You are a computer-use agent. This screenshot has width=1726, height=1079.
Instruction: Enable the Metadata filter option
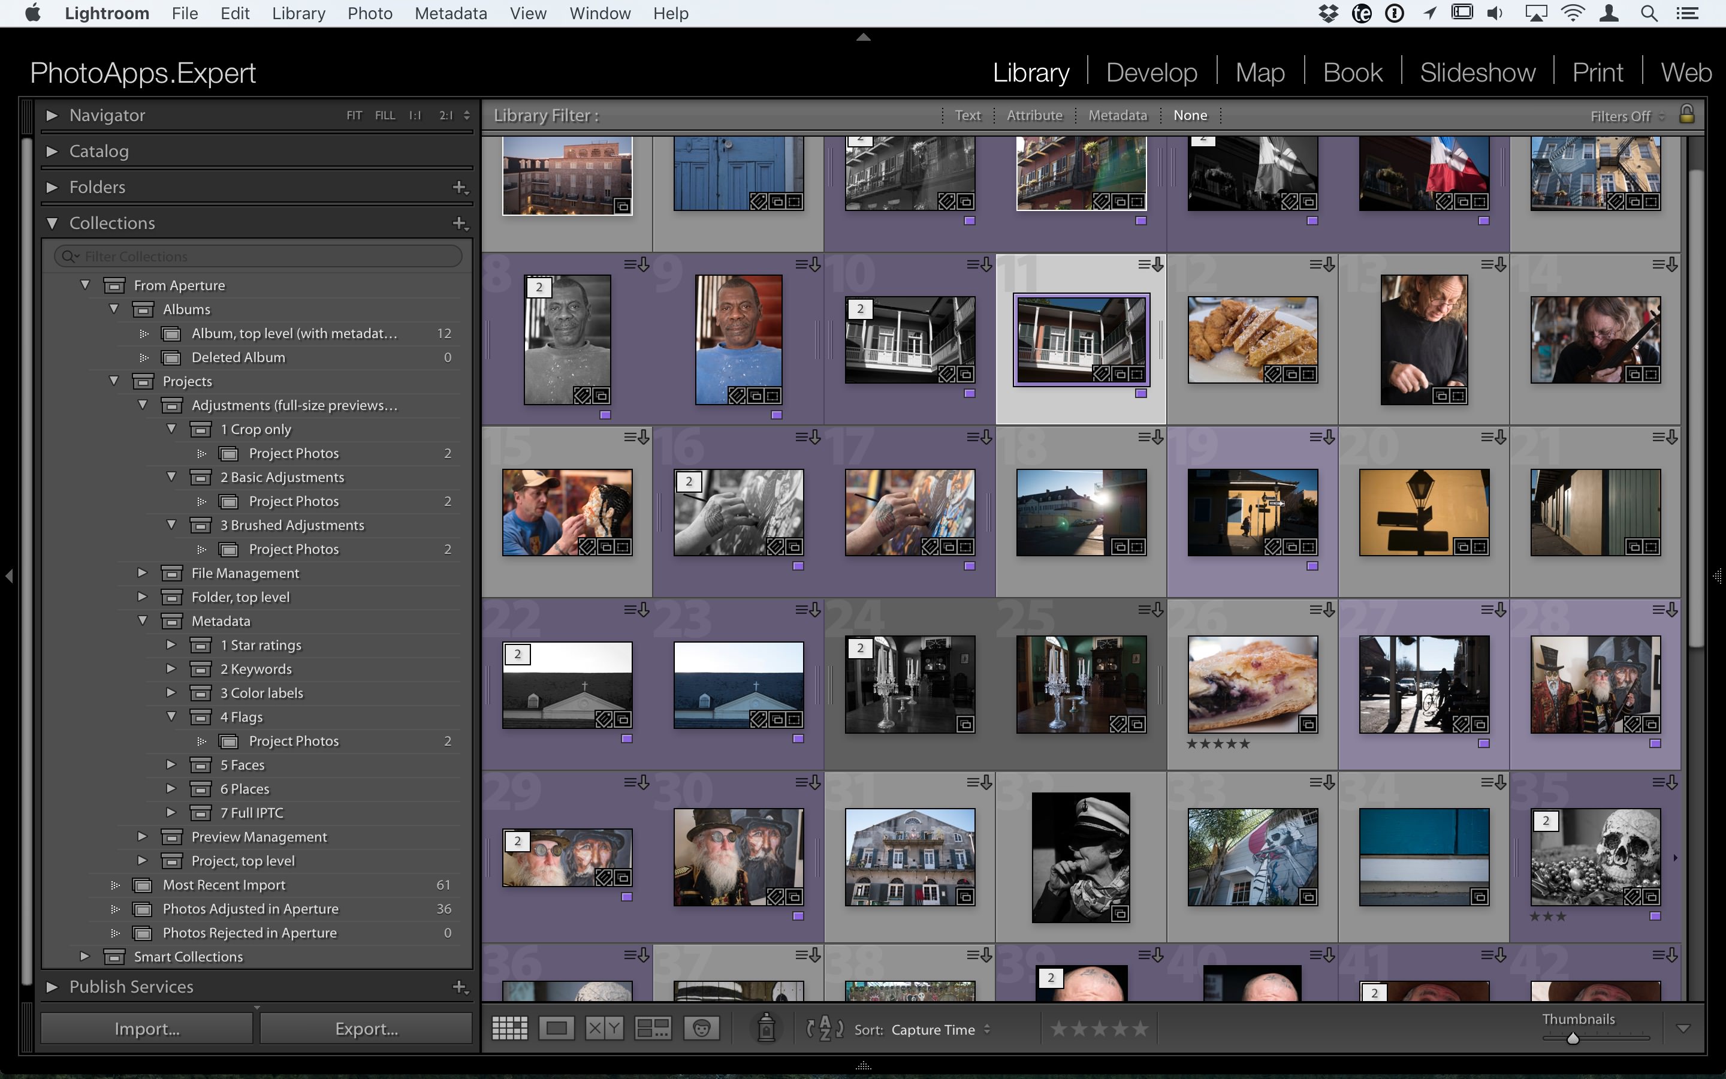pos(1116,114)
